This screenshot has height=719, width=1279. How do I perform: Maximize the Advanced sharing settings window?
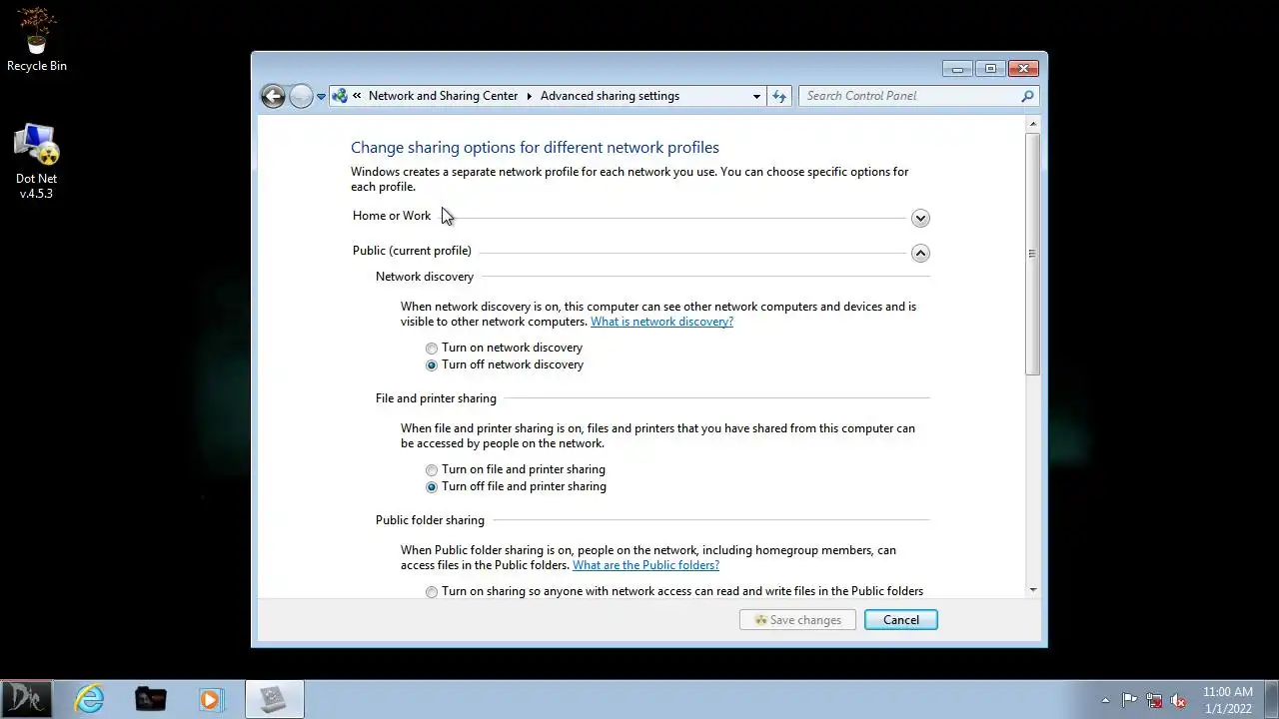pyautogui.click(x=990, y=69)
